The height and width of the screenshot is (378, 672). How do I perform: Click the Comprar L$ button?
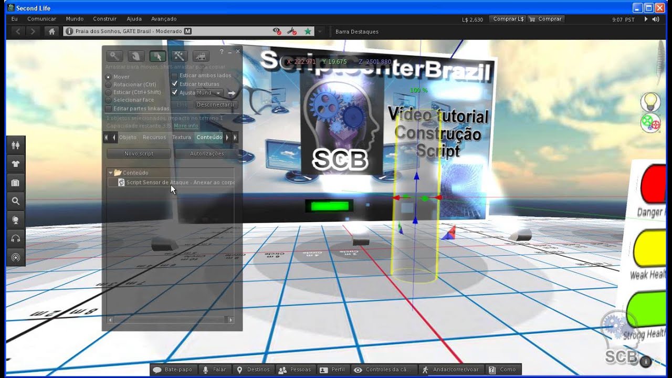pyautogui.click(x=508, y=19)
